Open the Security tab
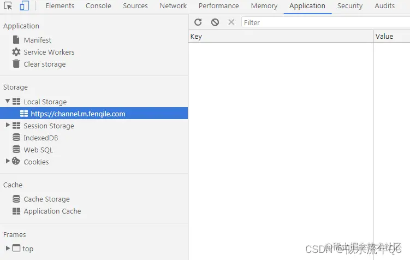Image resolution: width=410 pixels, height=260 pixels. (x=350, y=6)
